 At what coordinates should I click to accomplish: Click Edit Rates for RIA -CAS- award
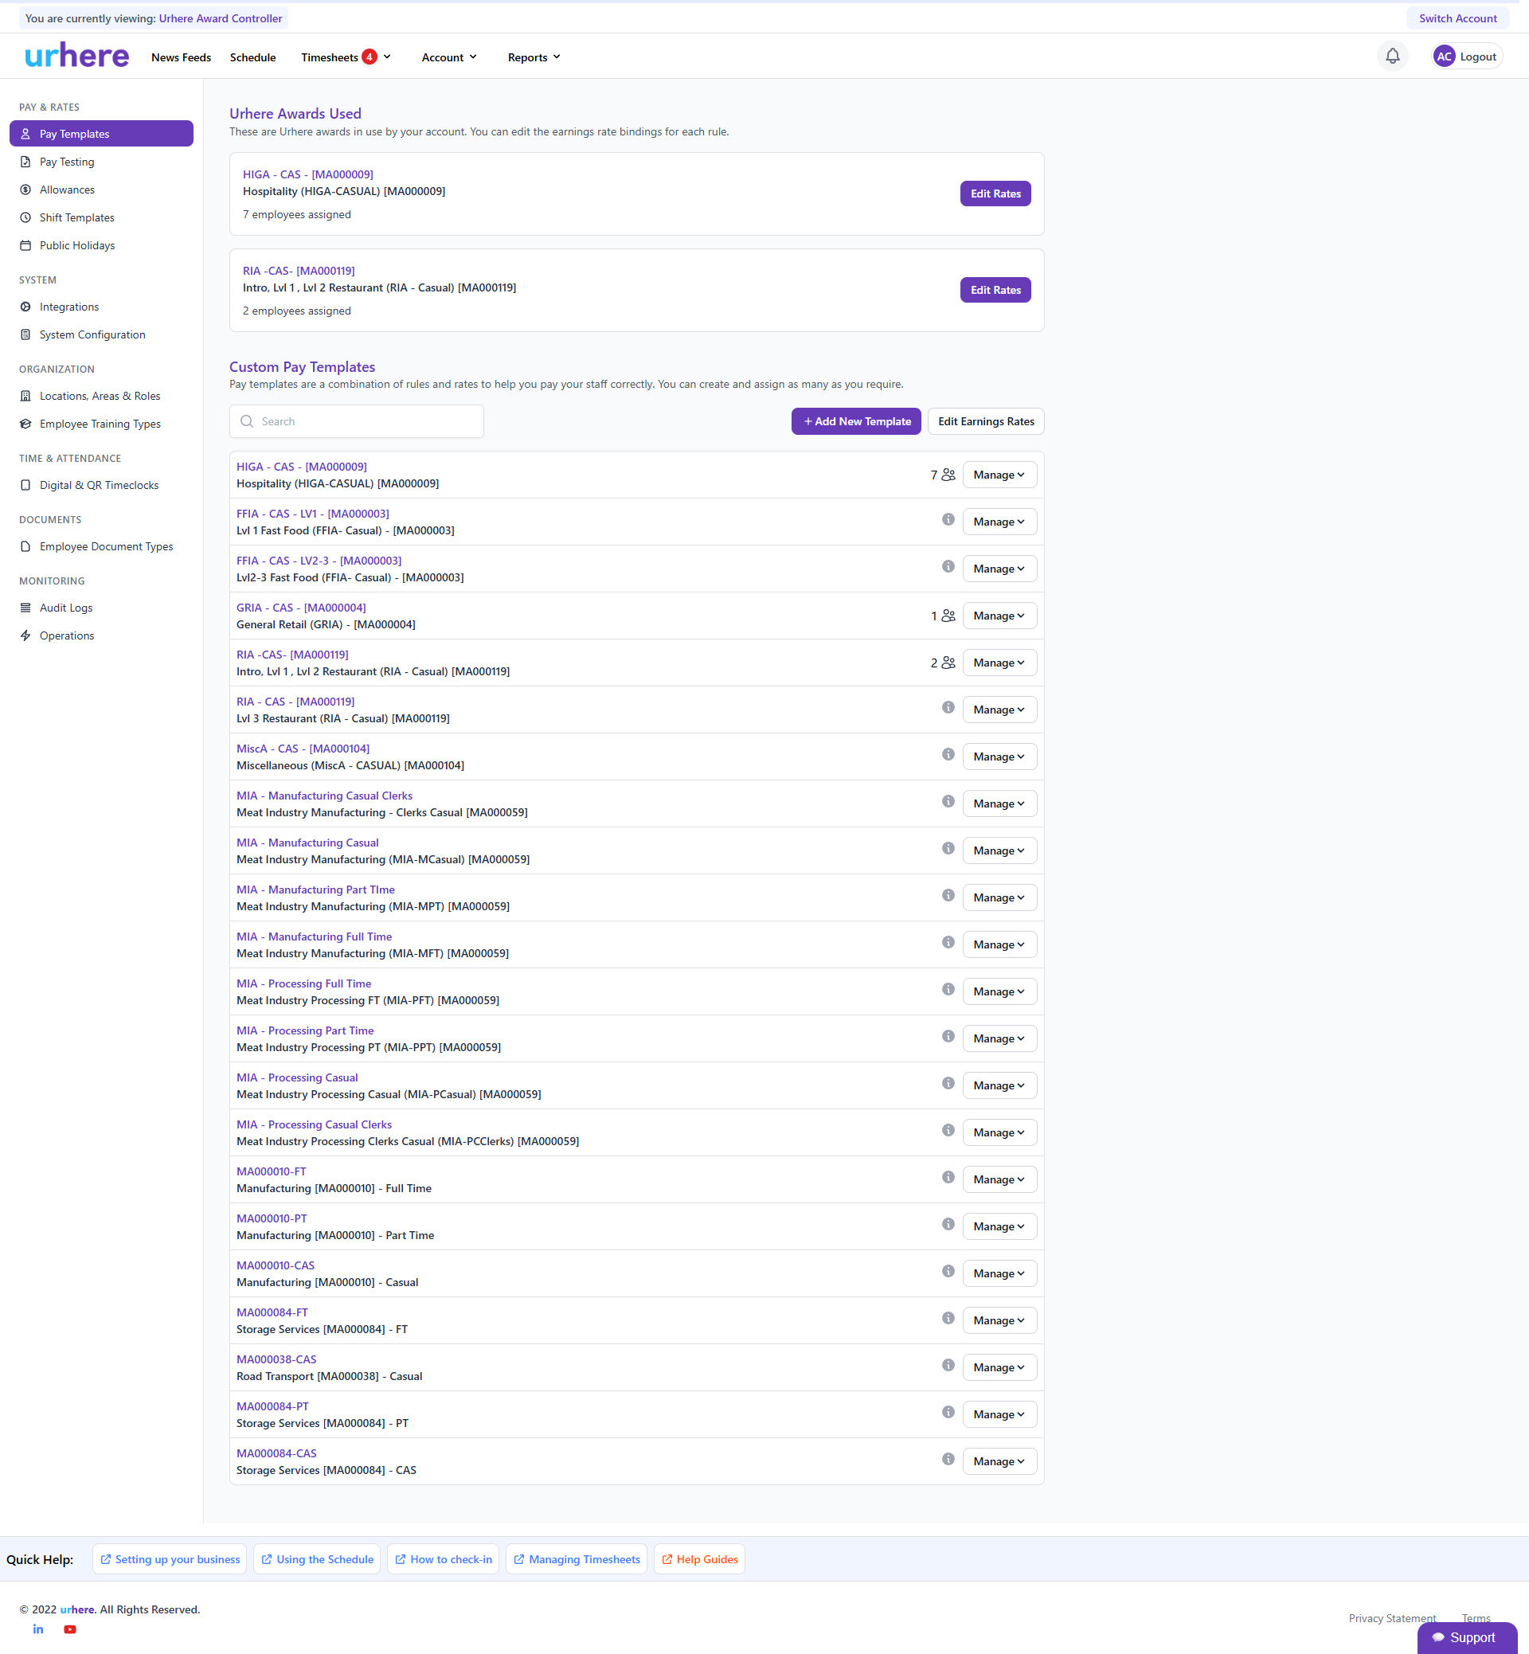995,291
